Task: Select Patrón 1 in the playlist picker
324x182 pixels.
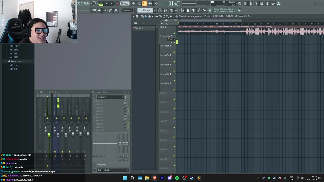Action: click(143, 28)
